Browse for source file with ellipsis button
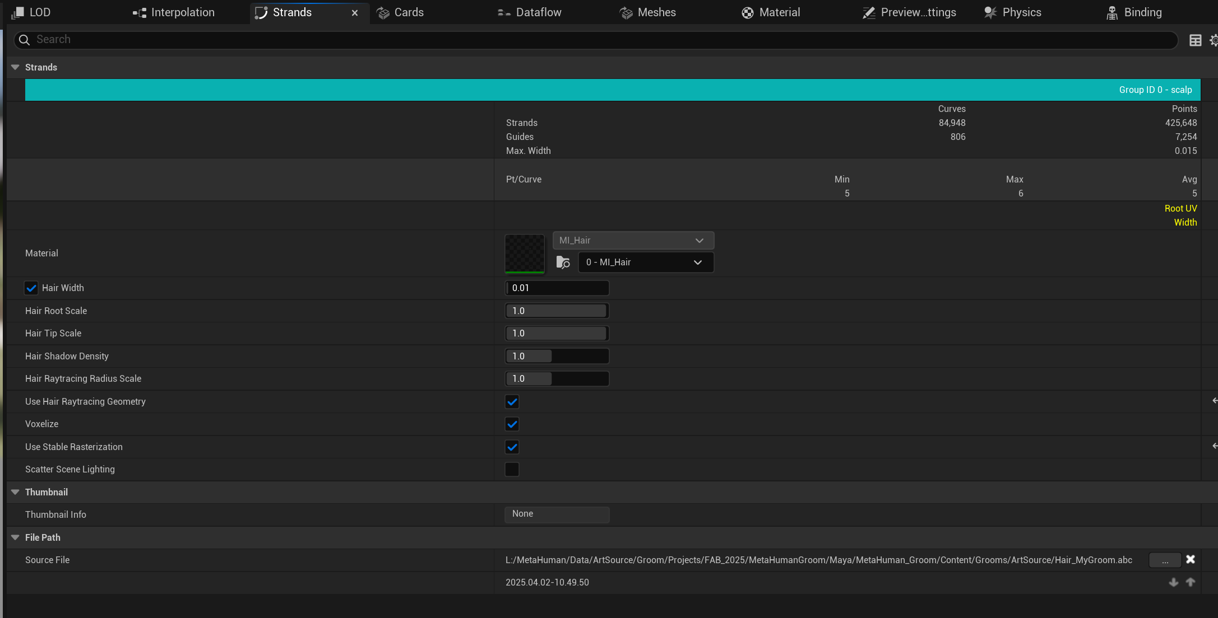Viewport: 1218px width, 618px height. point(1165,560)
